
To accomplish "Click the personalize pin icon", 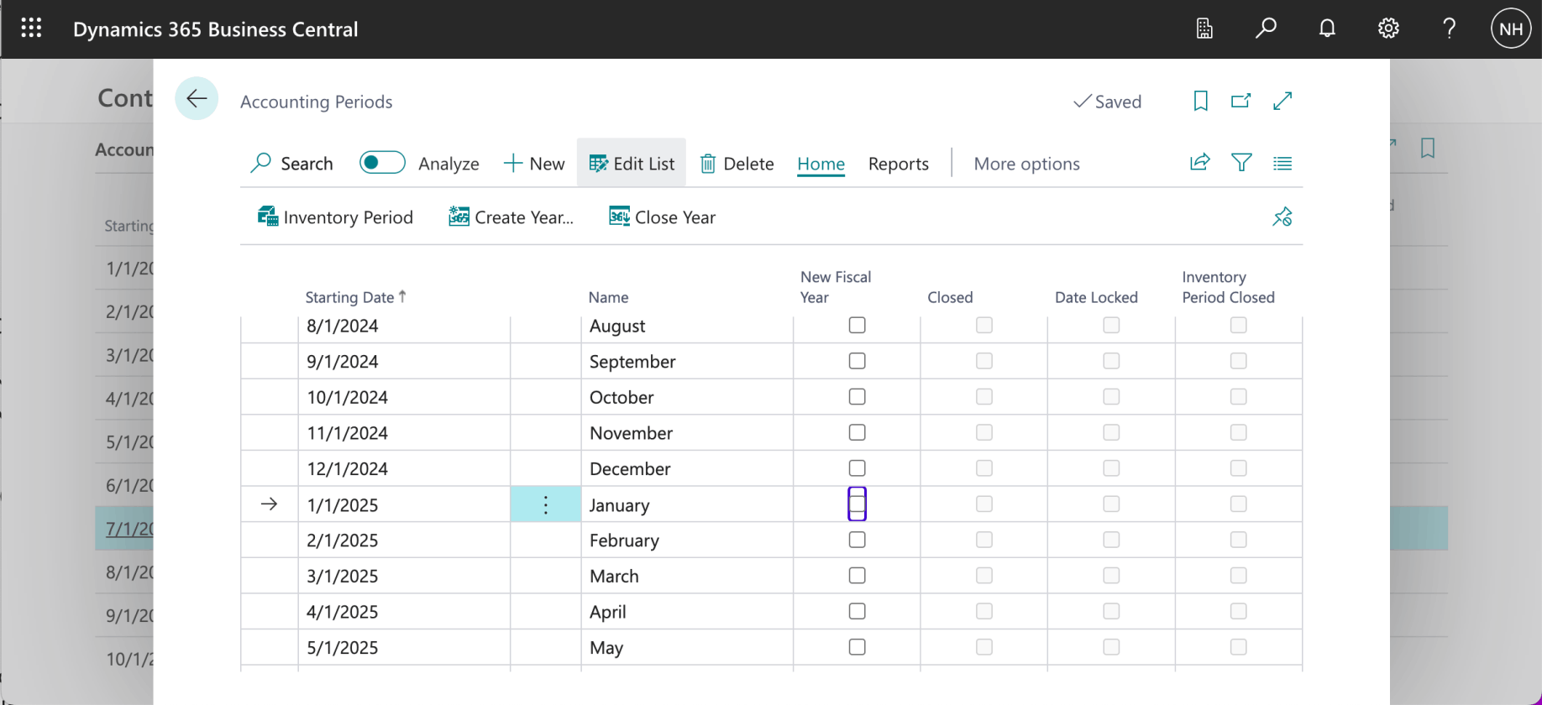I will pos(1282,217).
